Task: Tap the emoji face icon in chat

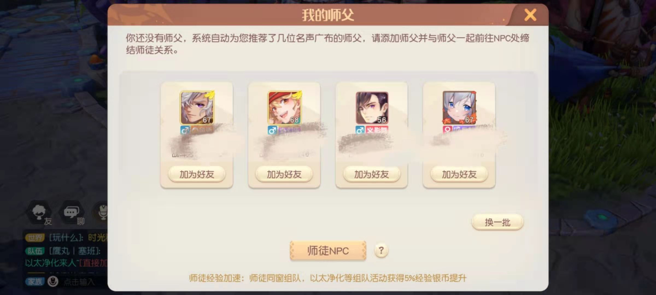Action: click(x=53, y=281)
